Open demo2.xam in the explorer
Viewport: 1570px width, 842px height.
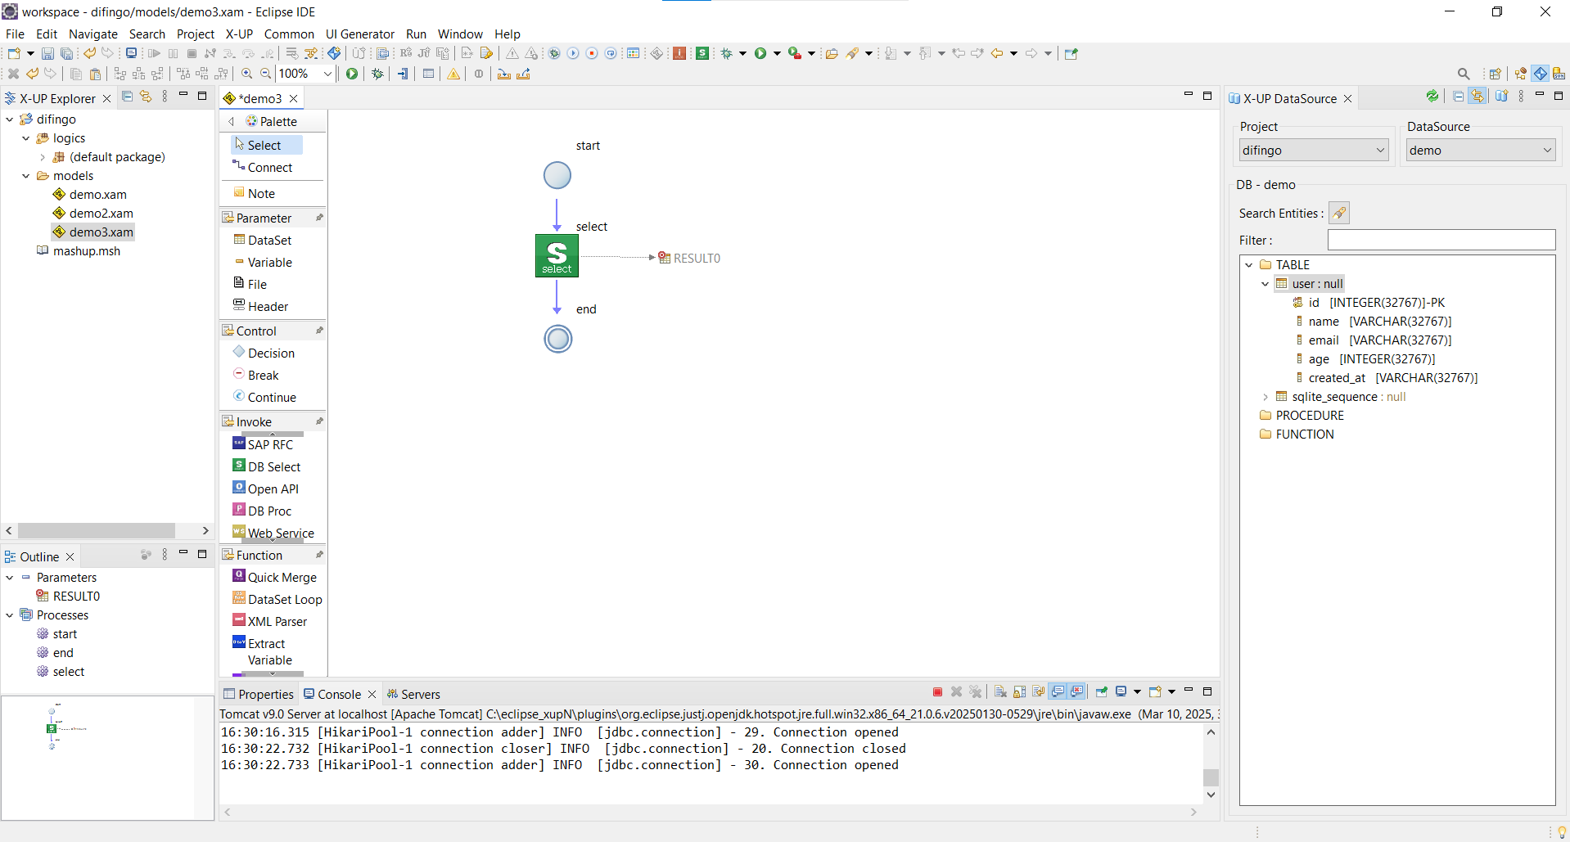click(101, 214)
